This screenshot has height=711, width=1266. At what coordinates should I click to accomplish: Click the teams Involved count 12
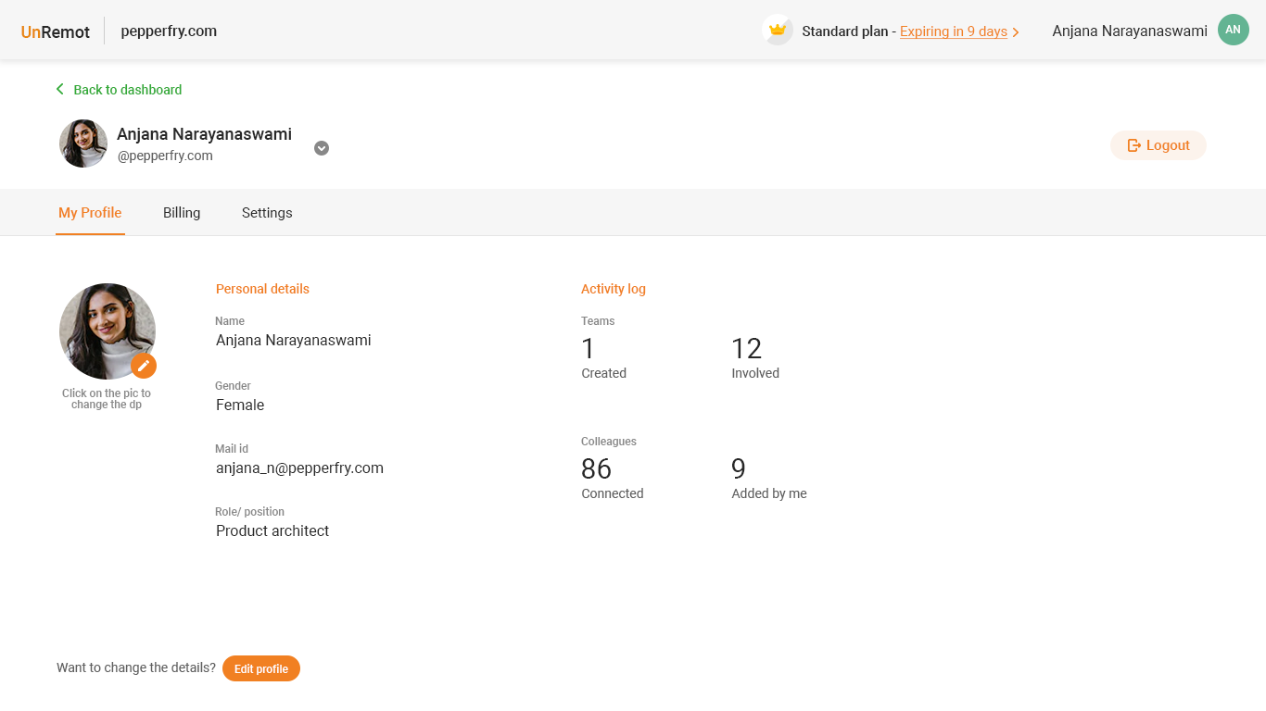point(746,349)
